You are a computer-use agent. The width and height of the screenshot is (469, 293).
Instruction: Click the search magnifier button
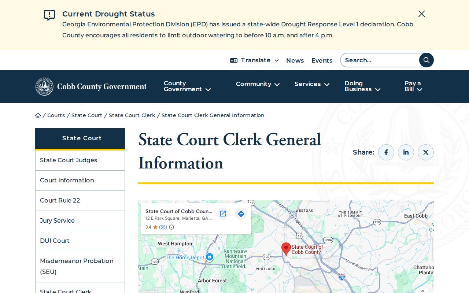coord(426,60)
